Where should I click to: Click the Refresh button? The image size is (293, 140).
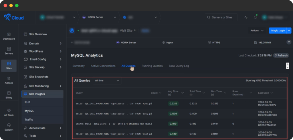(281, 55)
